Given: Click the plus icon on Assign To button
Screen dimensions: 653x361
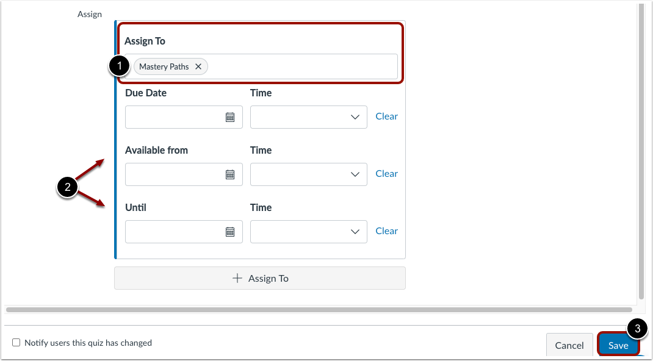Looking at the screenshot, I should pos(236,278).
